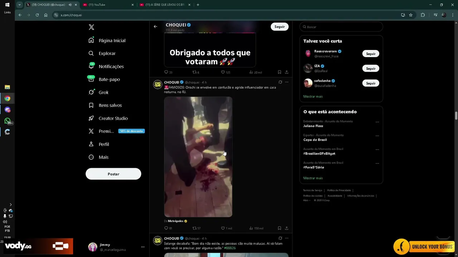Image resolution: width=458 pixels, height=257 pixels.
Task: Open Grok from the sidebar
Action: coord(98,92)
